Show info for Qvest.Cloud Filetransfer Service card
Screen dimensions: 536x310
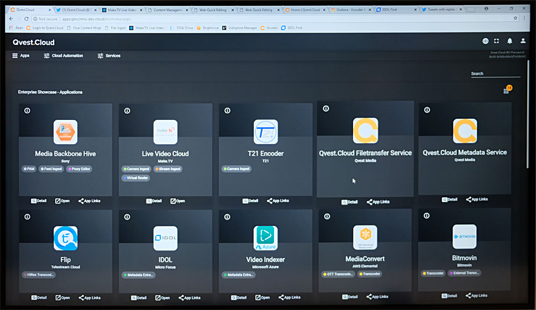point(326,108)
